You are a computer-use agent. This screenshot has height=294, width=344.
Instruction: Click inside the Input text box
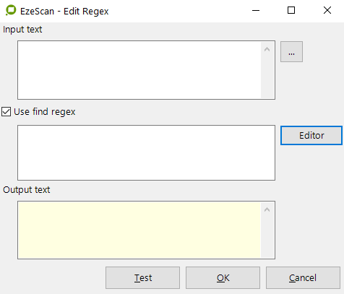coord(139,70)
